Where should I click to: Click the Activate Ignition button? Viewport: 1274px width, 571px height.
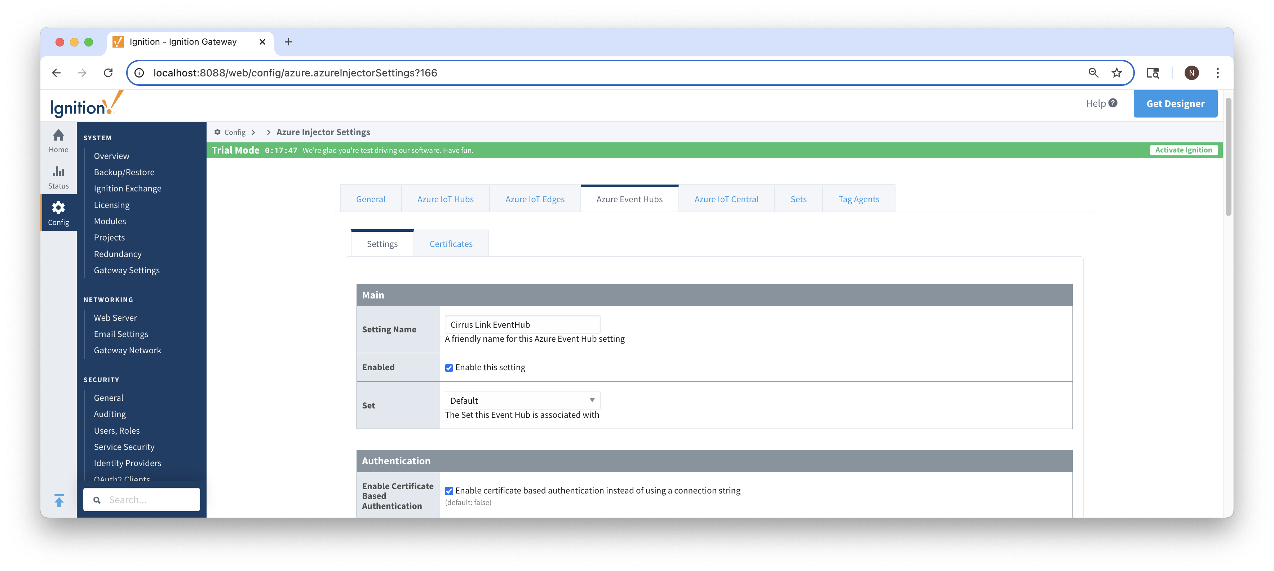click(x=1183, y=150)
